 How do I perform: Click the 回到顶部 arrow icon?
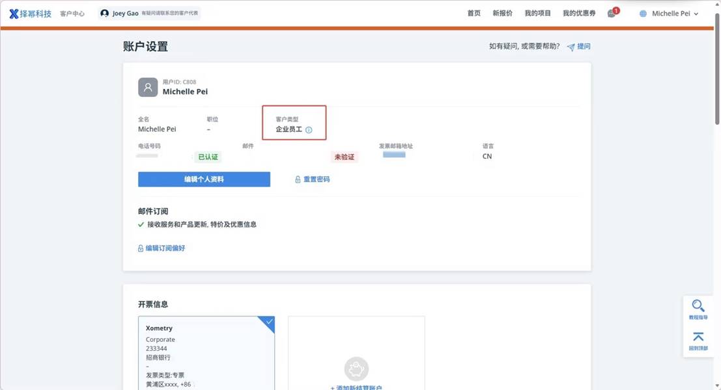click(x=698, y=337)
